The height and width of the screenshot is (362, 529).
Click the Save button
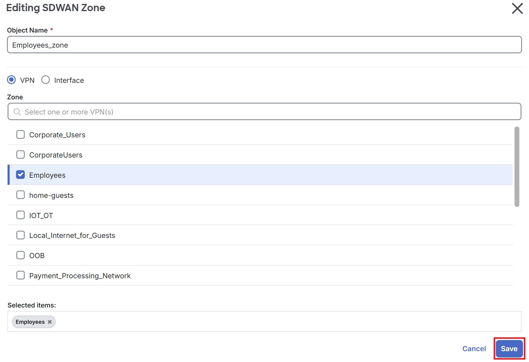point(509,348)
